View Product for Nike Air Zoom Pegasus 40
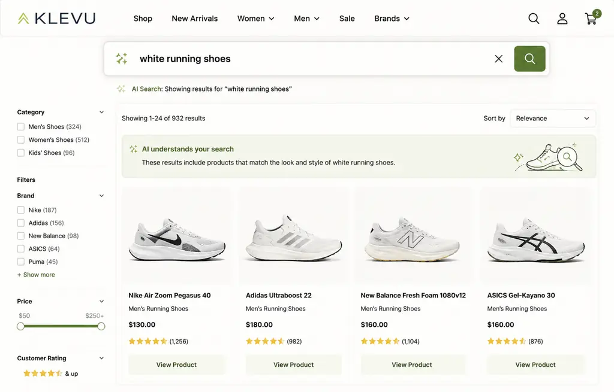This screenshot has height=392, width=614. (x=177, y=364)
